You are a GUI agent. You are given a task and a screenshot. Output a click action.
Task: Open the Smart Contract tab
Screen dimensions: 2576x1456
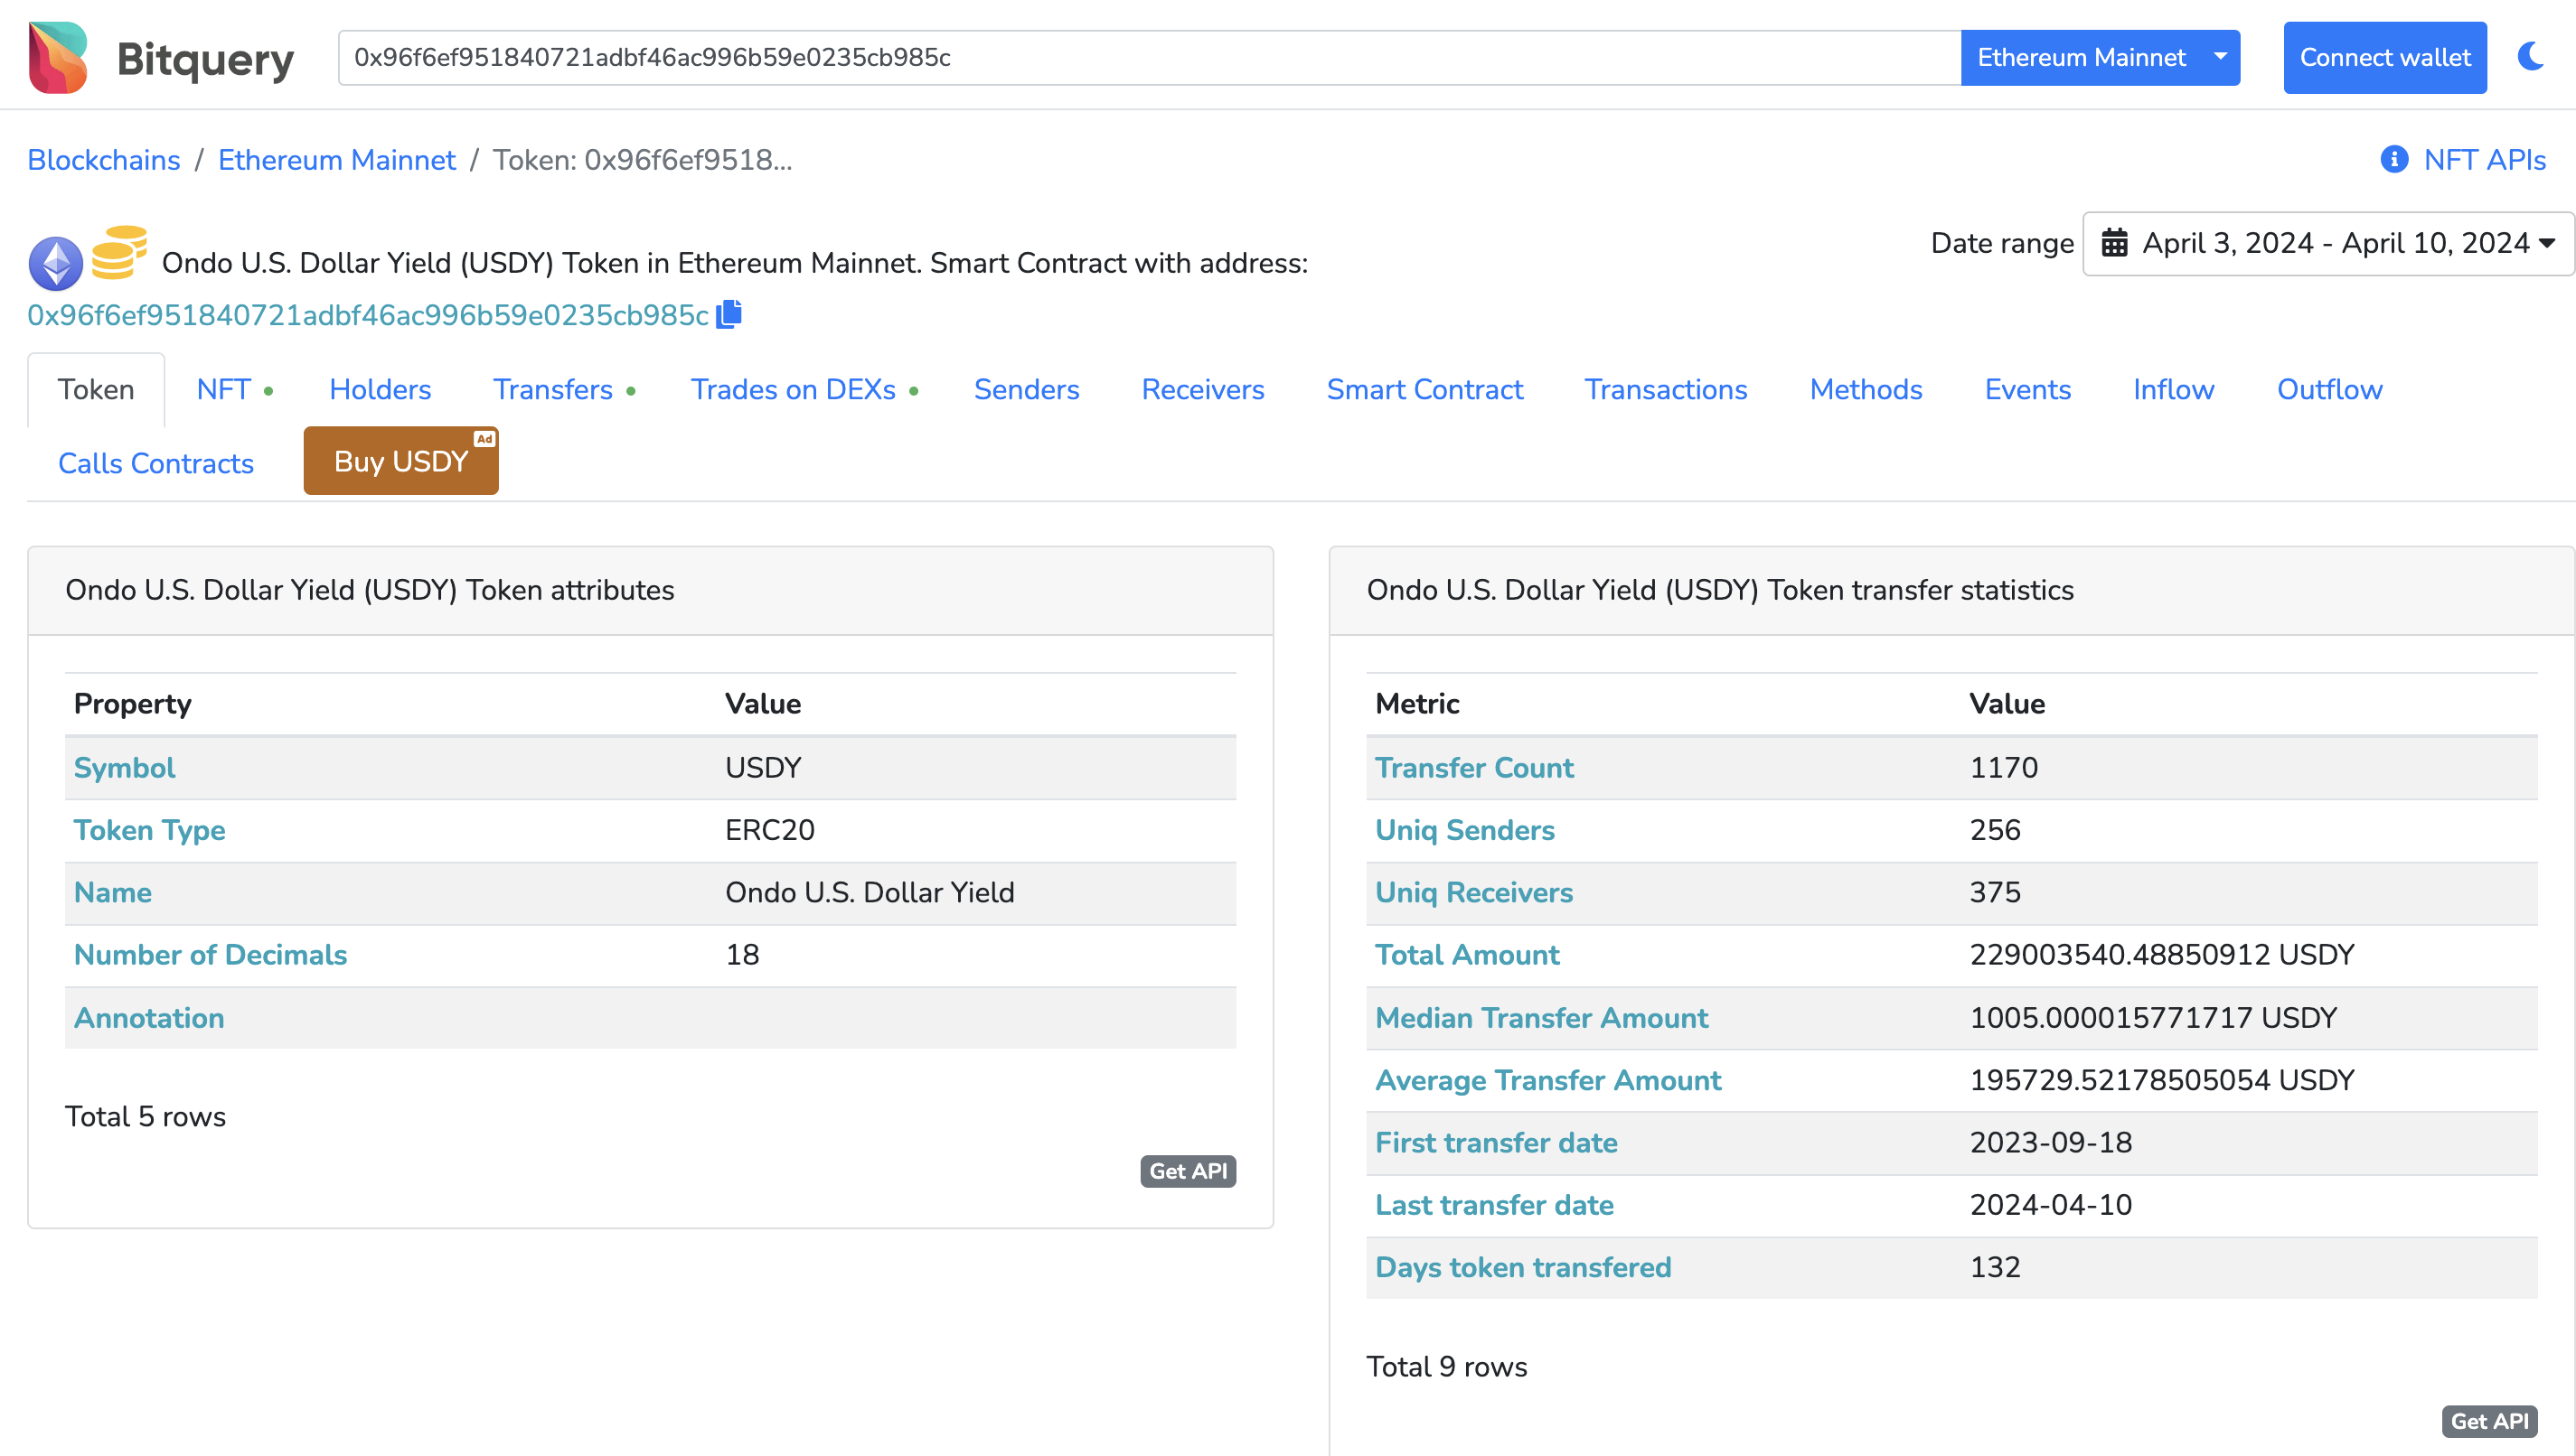pos(1424,389)
